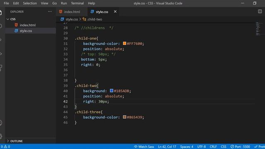Click line number 30 in gutter

65,38
